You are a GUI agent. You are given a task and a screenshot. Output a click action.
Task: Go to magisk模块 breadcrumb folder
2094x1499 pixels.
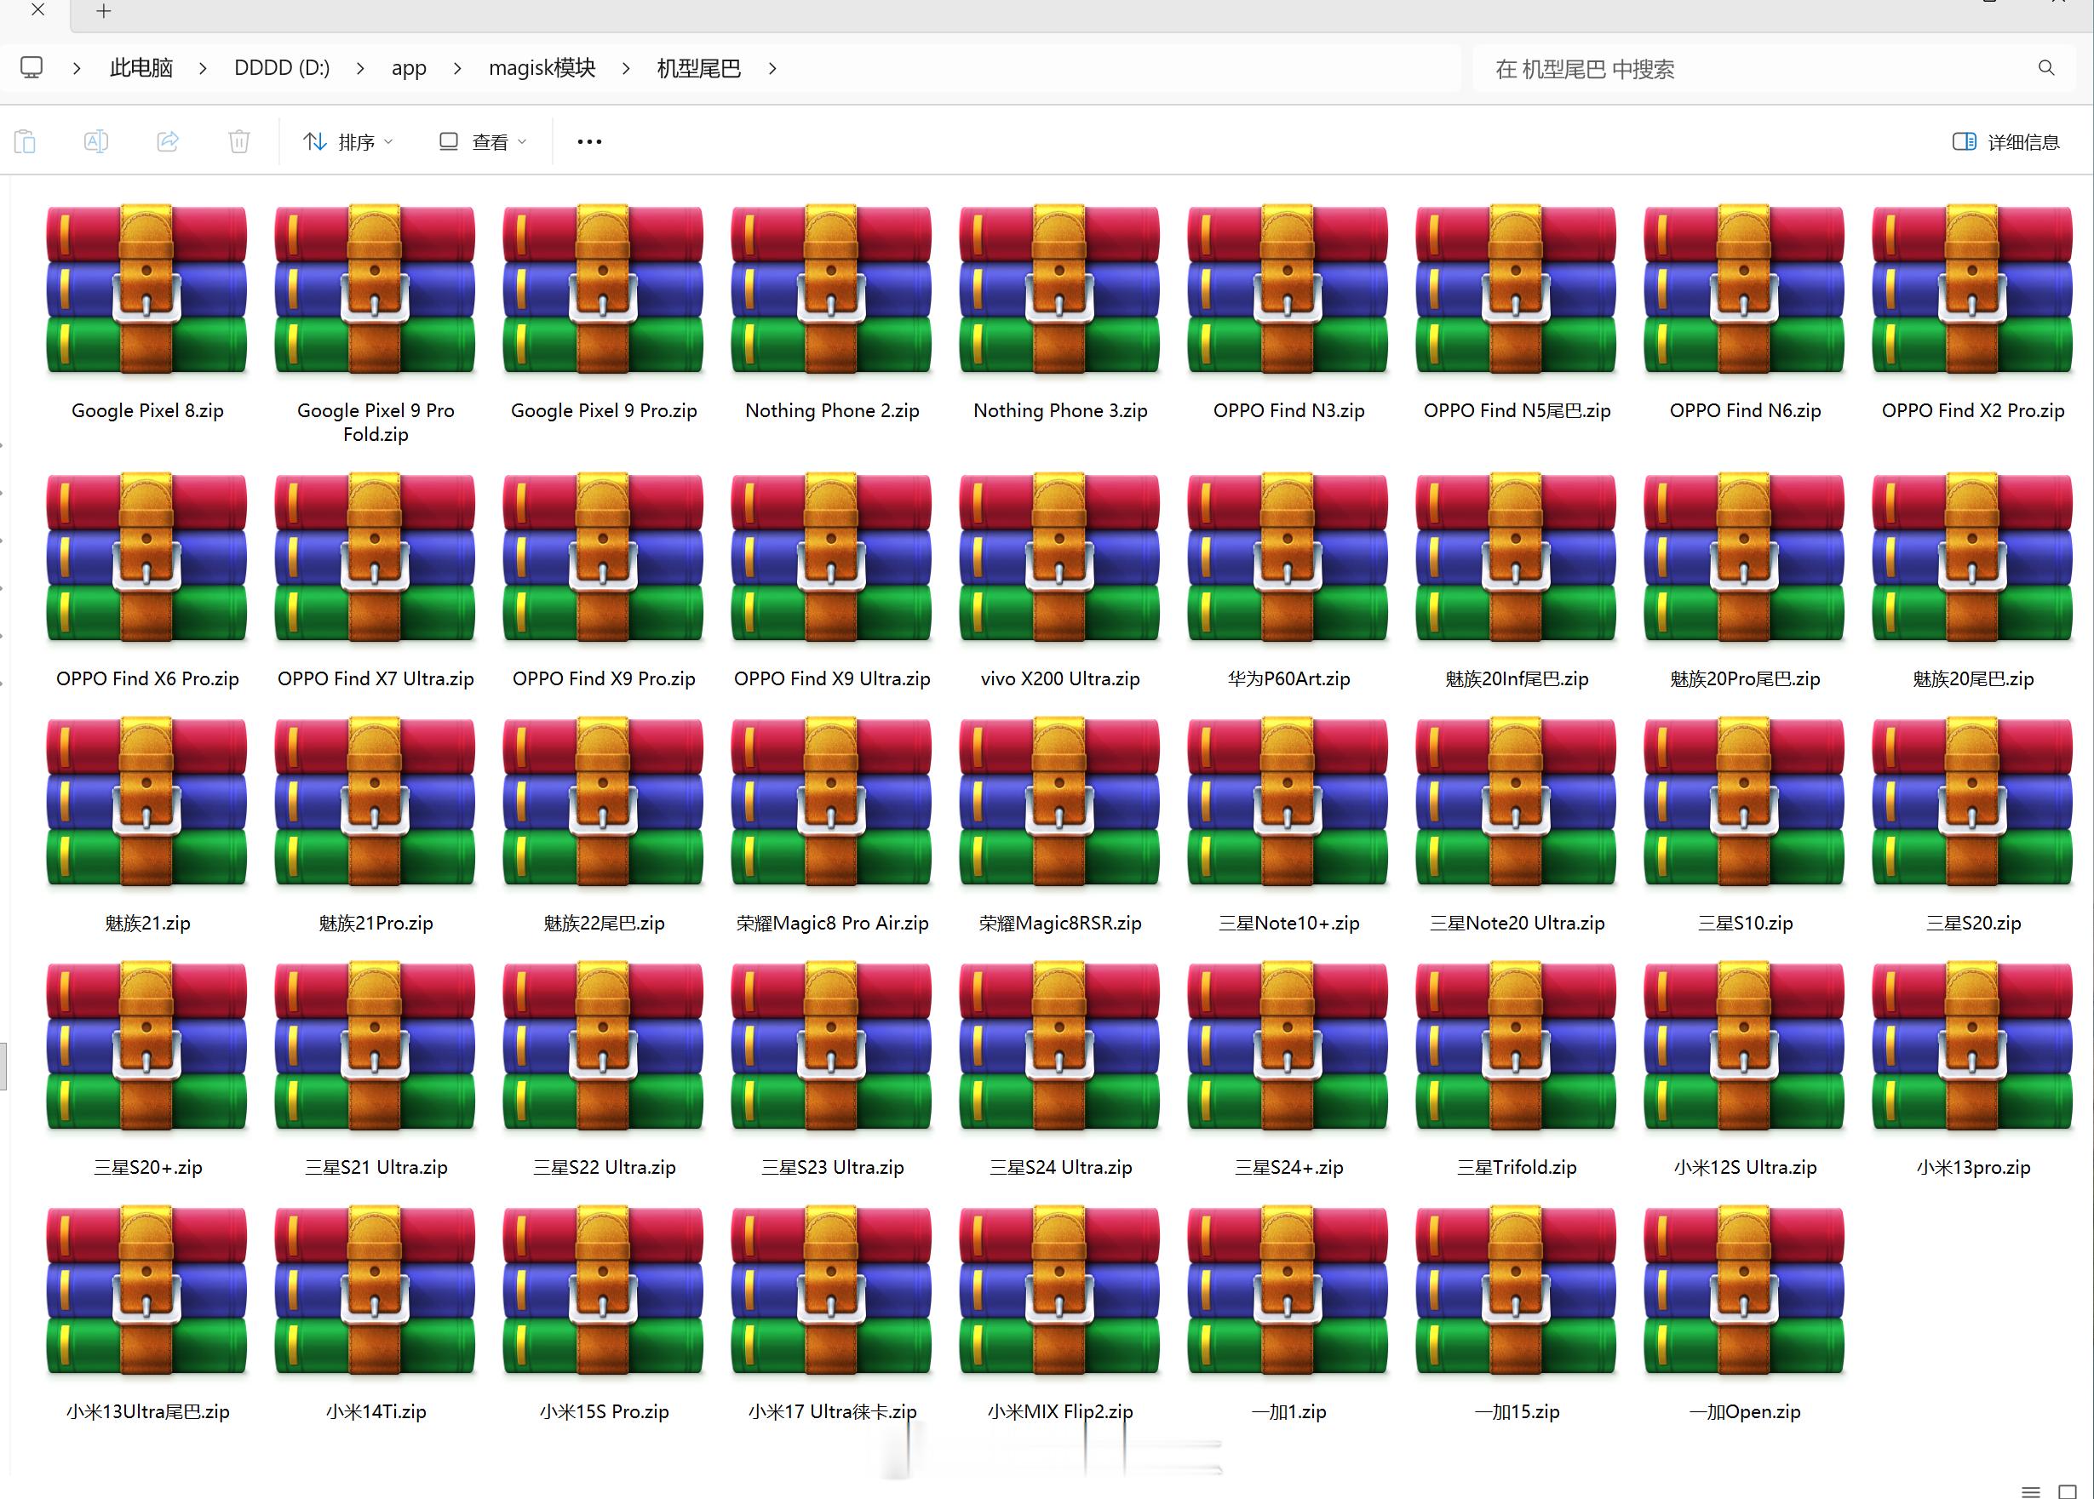pos(542,68)
